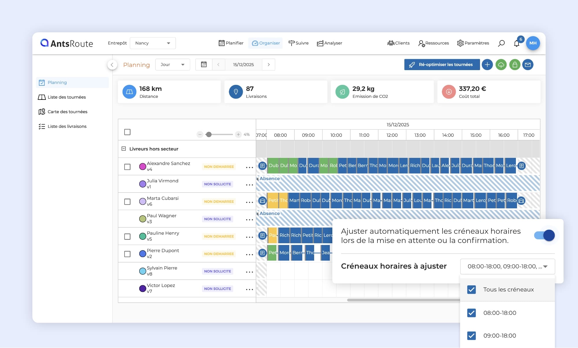Go to the next day arrow

[269, 65]
